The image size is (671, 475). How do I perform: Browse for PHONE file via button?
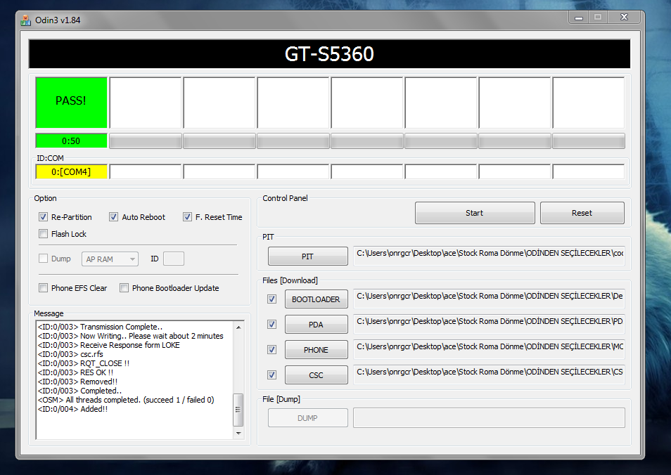(x=317, y=349)
